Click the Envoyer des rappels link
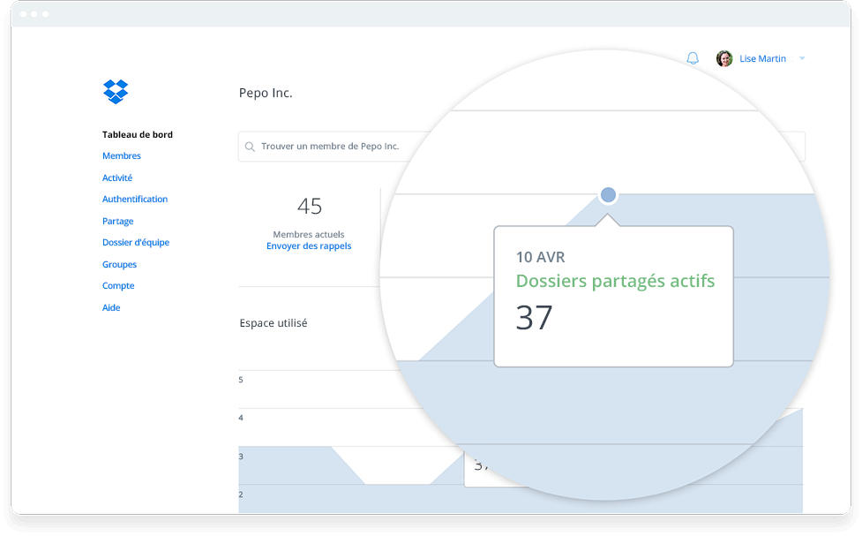Viewport: 862px width, 536px height. (x=309, y=246)
